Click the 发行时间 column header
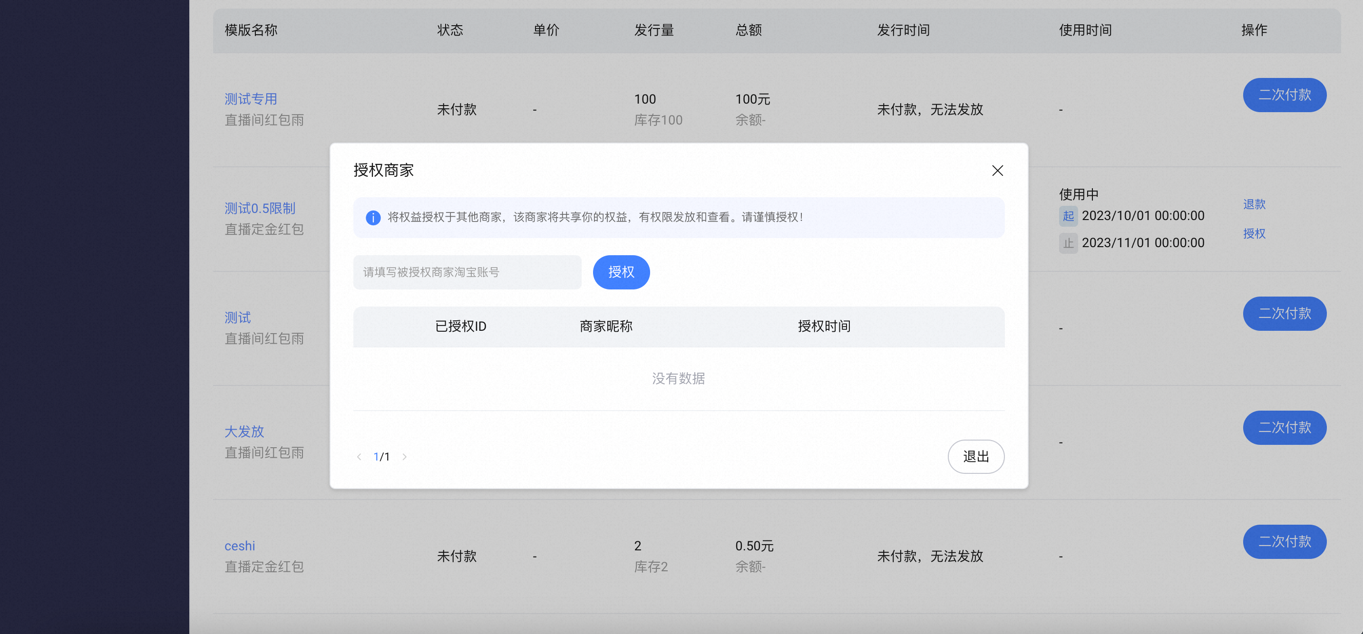The height and width of the screenshot is (634, 1363). pyautogui.click(x=903, y=30)
